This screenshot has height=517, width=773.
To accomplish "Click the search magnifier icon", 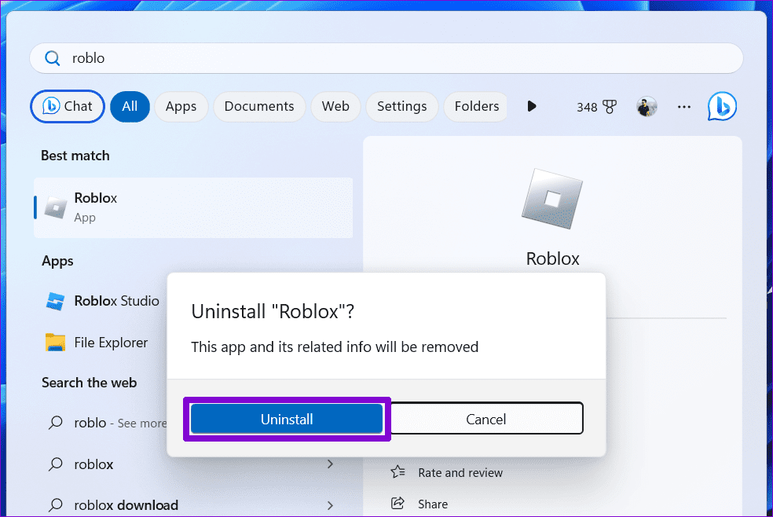I will (52, 57).
